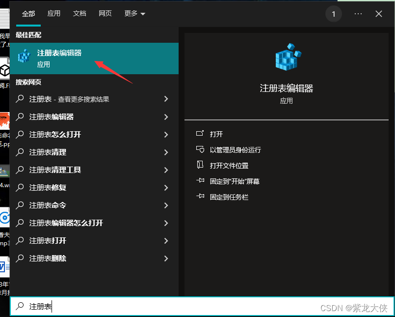Expand chevron for 注册表删除
This screenshot has height=317, width=395.
[166, 258]
